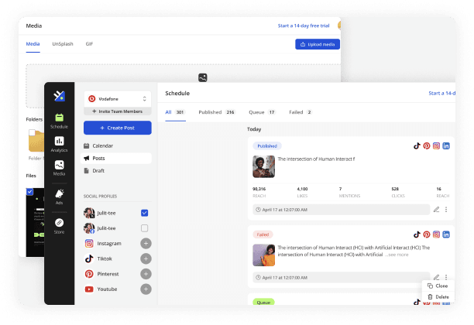Click the plus icon next to Instagram
The image size is (474, 325).
point(145,243)
